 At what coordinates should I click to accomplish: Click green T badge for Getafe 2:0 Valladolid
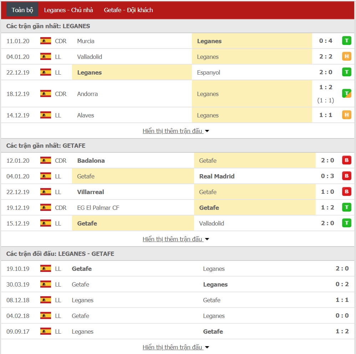click(x=347, y=223)
